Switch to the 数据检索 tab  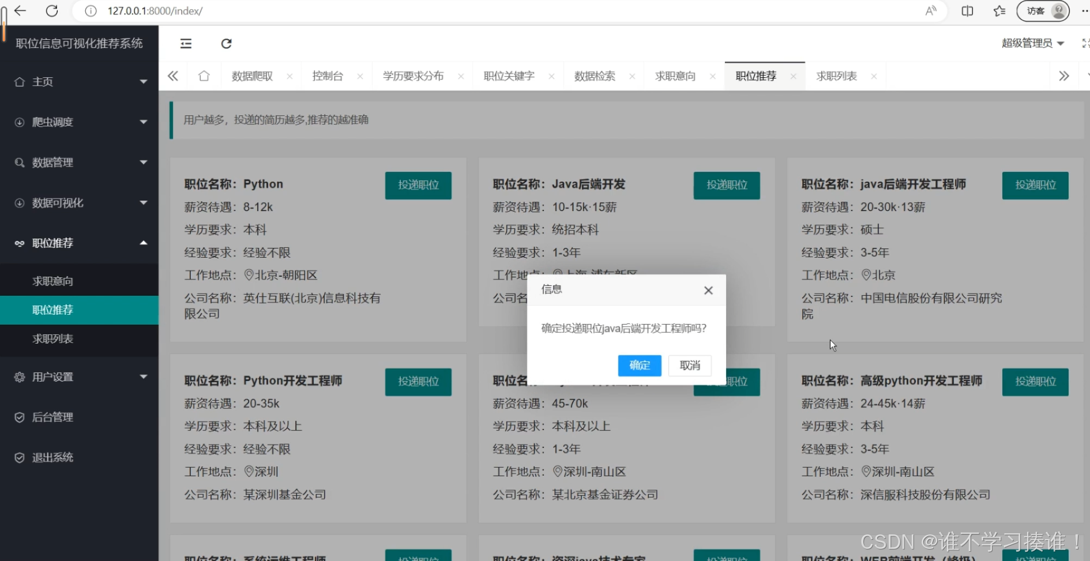coord(595,76)
